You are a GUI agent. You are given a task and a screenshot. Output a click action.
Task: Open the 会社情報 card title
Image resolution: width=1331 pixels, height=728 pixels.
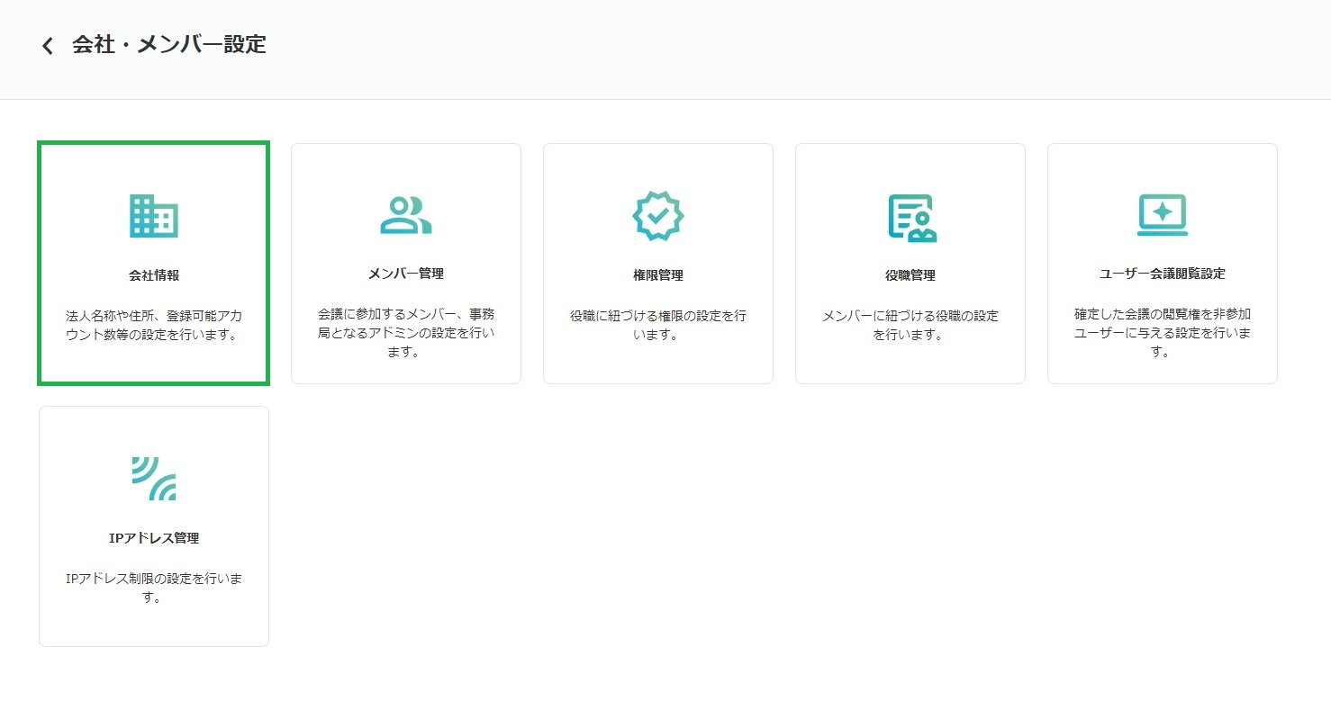click(154, 275)
